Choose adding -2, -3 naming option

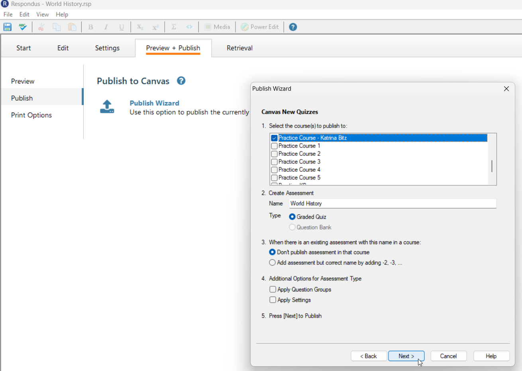click(272, 262)
